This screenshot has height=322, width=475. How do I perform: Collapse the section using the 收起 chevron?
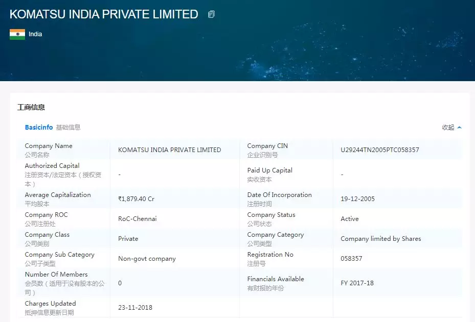point(460,128)
